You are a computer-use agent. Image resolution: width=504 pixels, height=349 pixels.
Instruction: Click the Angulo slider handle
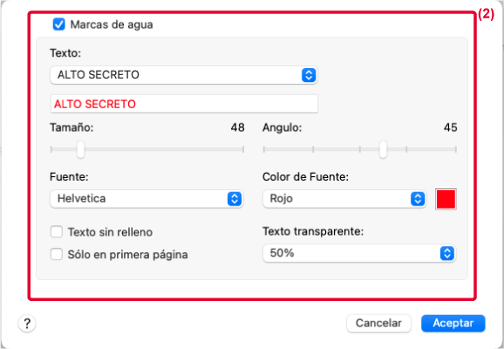(383, 149)
